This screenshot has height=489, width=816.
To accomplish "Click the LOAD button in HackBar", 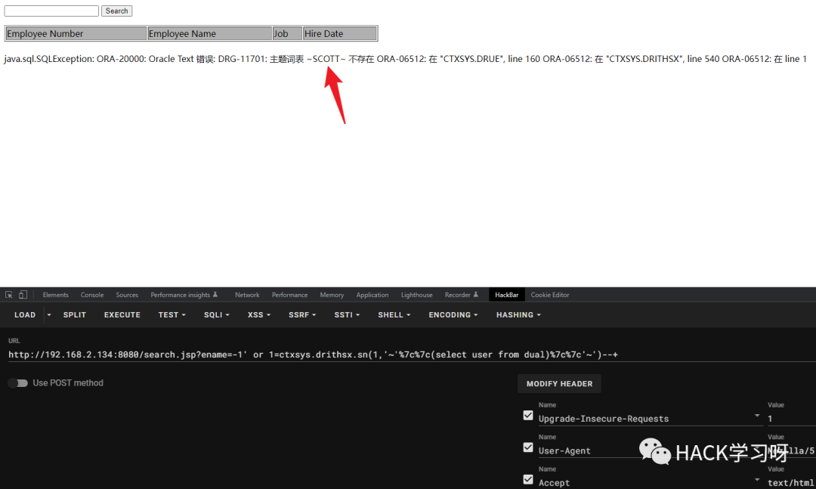I will click(x=25, y=315).
